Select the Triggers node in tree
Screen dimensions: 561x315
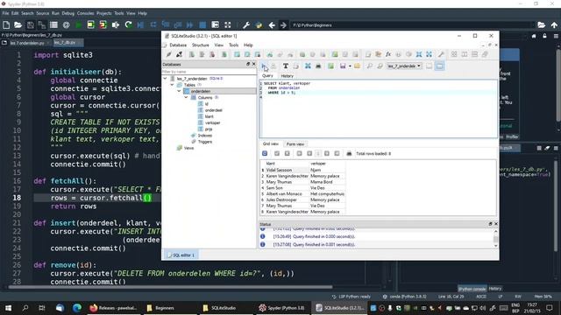click(x=204, y=142)
